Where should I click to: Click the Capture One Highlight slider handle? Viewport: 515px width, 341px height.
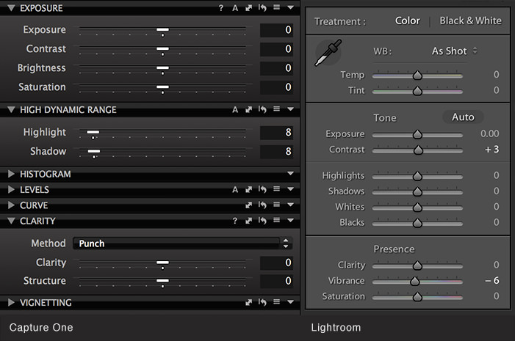pyautogui.click(x=93, y=132)
